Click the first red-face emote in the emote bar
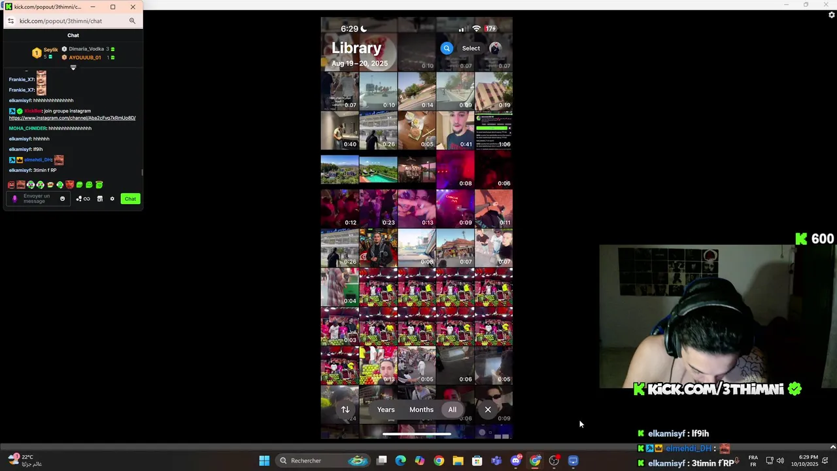The width and height of the screenshot is (837, 471). [11, 185]
